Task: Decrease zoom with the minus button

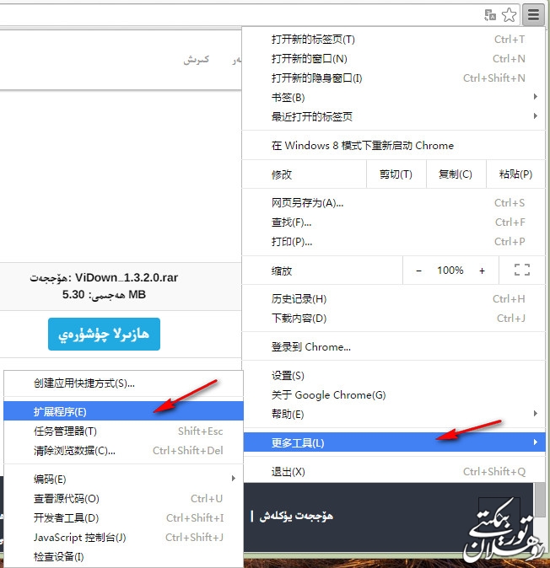Action: [418, 271]
